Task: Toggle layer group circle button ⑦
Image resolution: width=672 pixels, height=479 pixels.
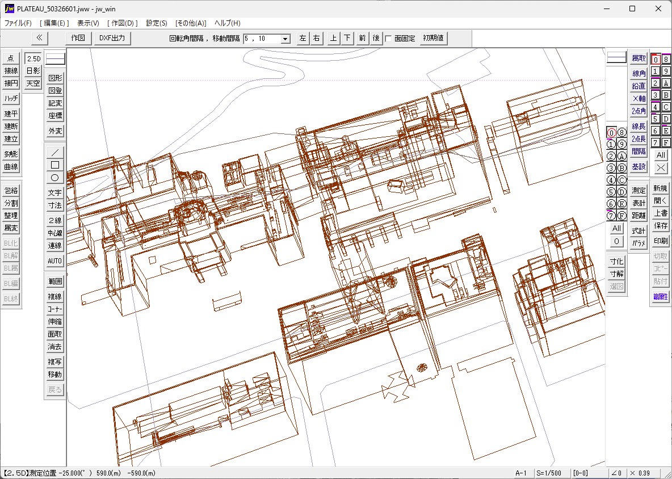Action: click(611, 216)
